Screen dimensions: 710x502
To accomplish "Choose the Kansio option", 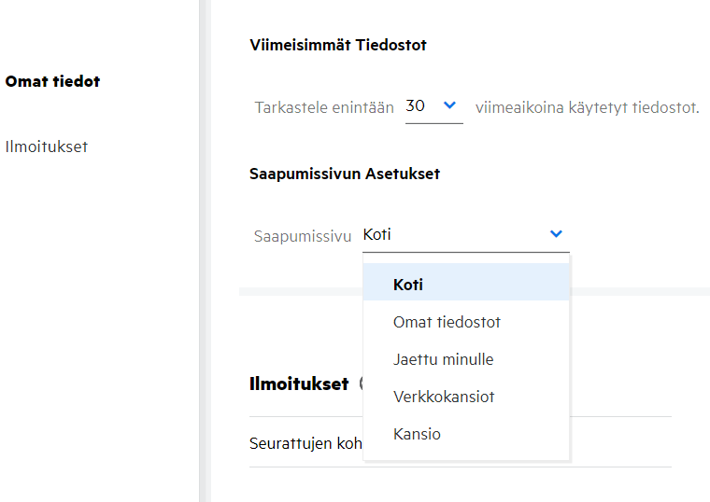I will coord(417,434).
